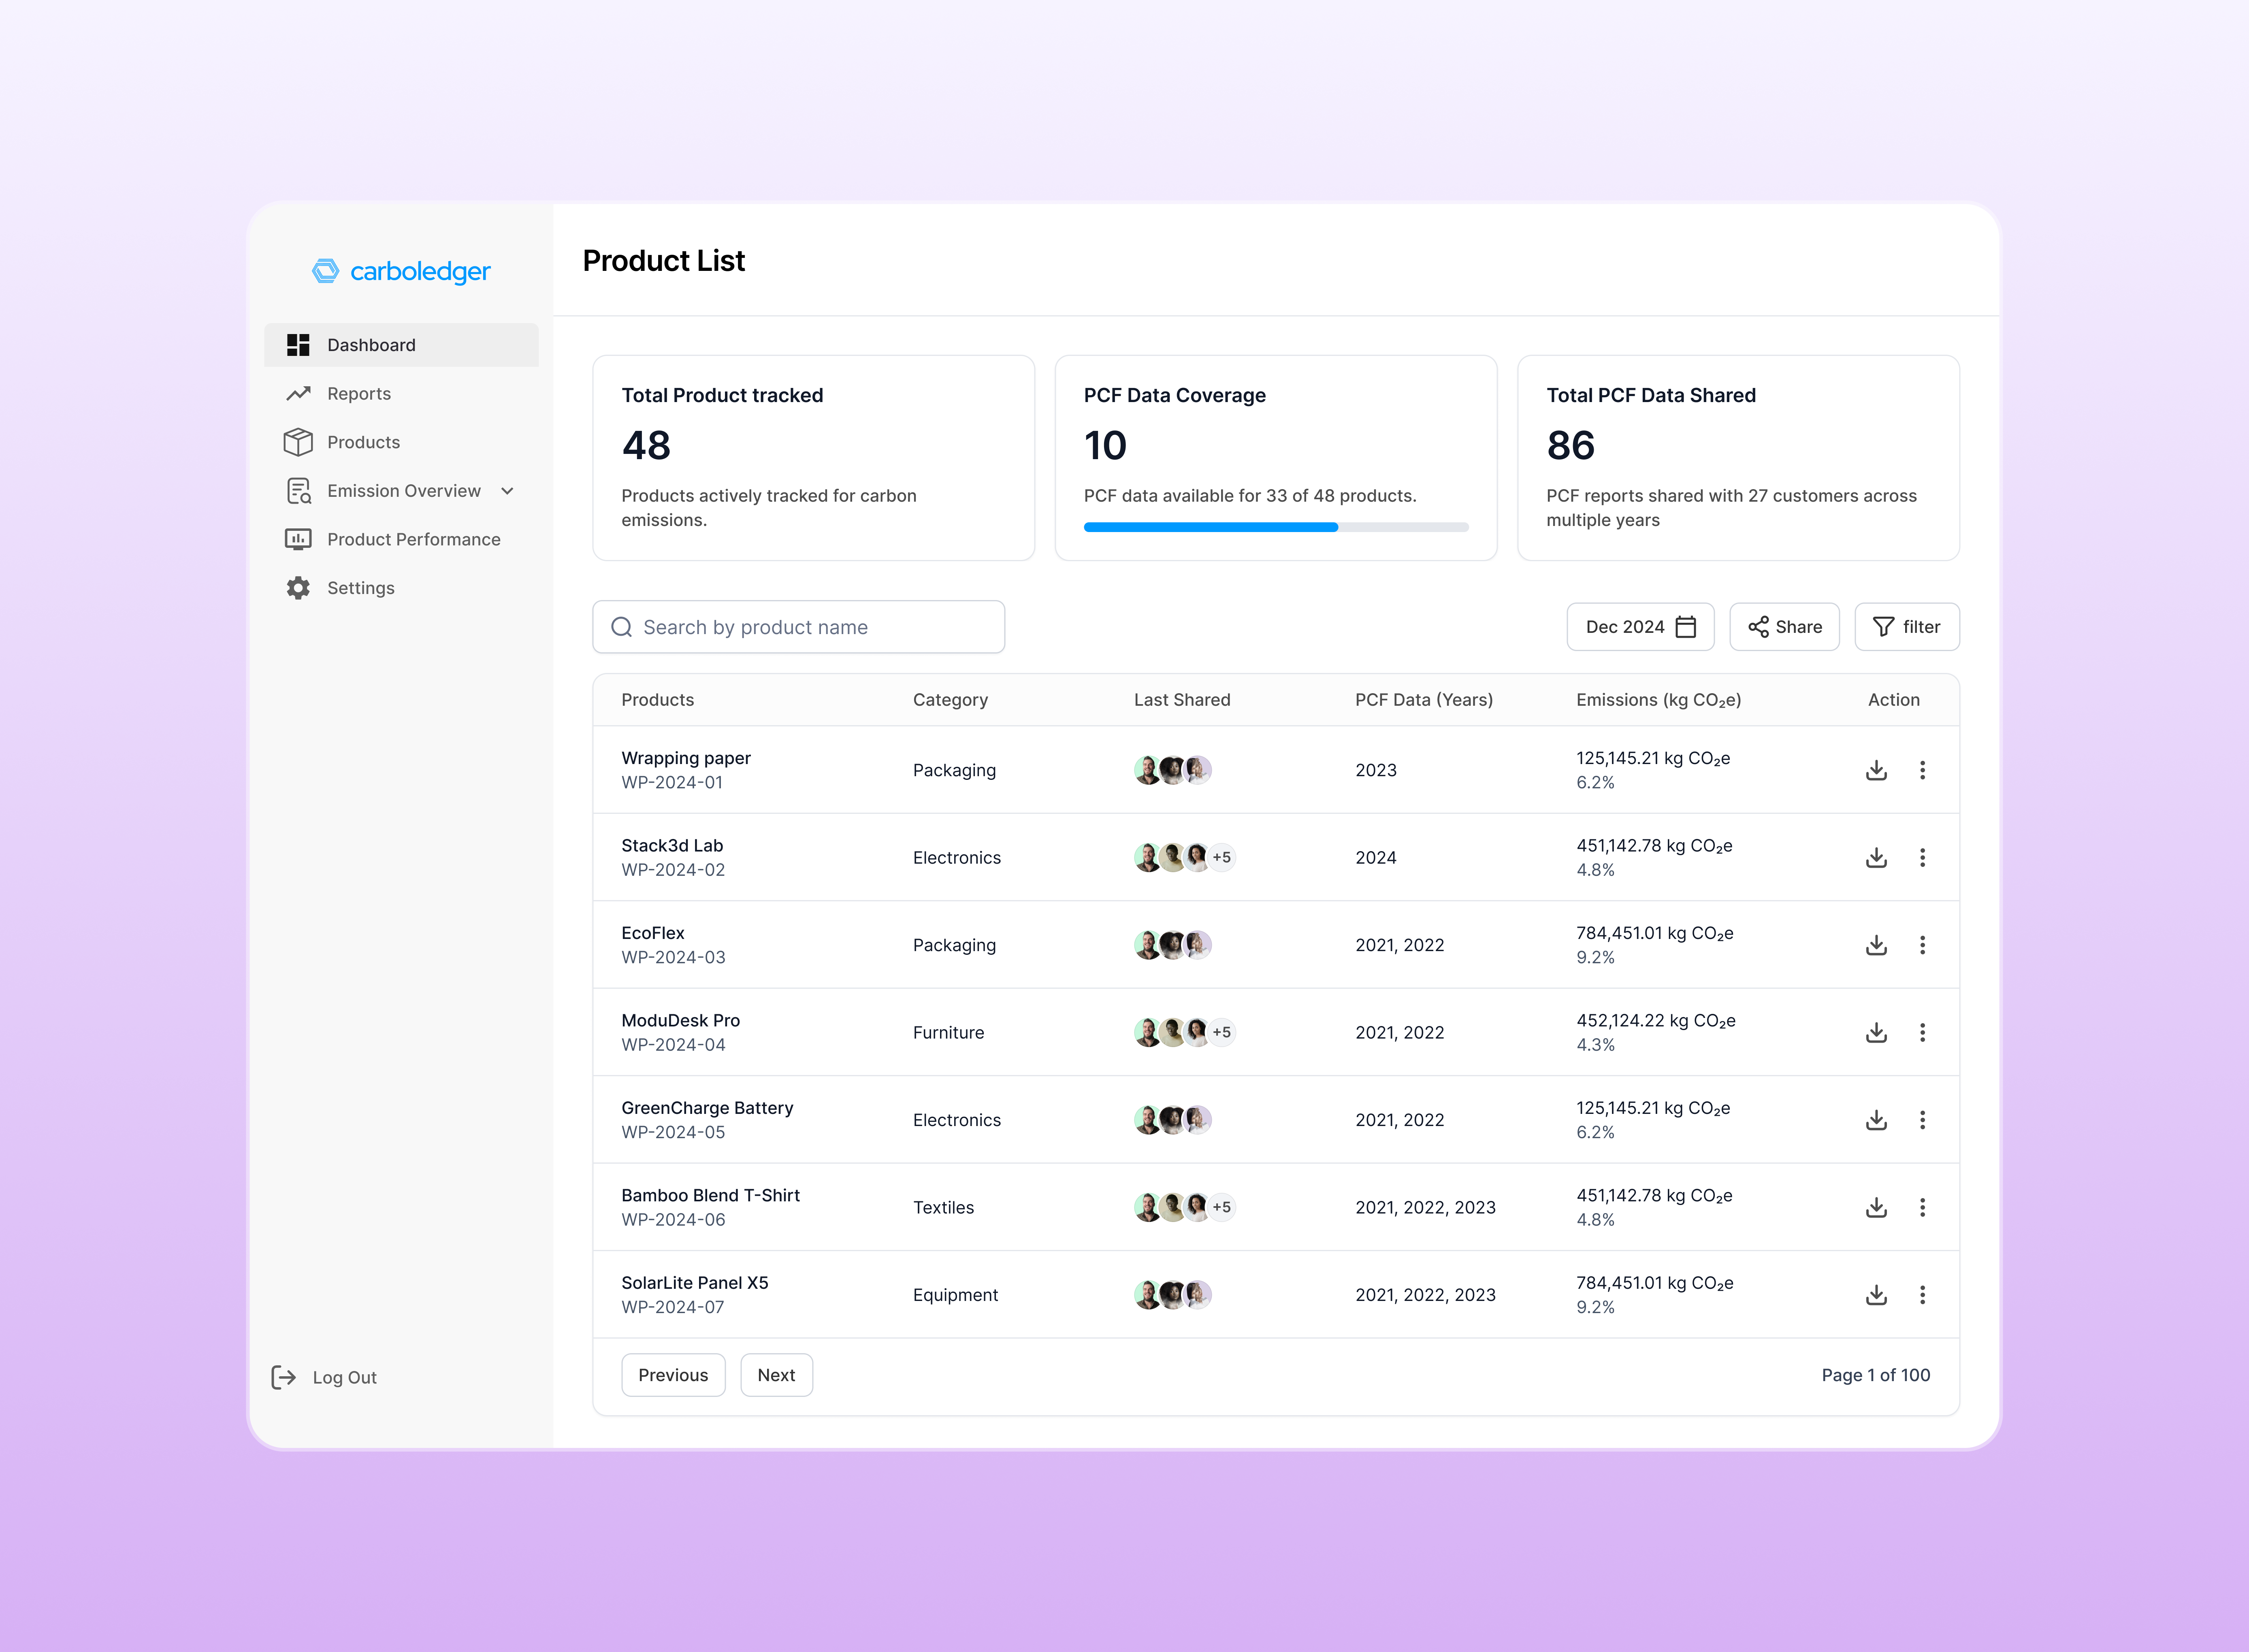Download the EcoFlex PCF data
The image size is (2249, 1652).
(1876, 945)
